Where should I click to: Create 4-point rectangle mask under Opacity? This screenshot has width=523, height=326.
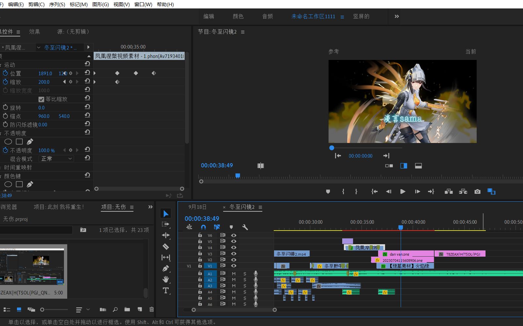(x=19, y=142)
